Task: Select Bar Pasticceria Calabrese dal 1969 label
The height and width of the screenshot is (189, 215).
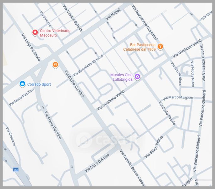Action: pos(139,47)
